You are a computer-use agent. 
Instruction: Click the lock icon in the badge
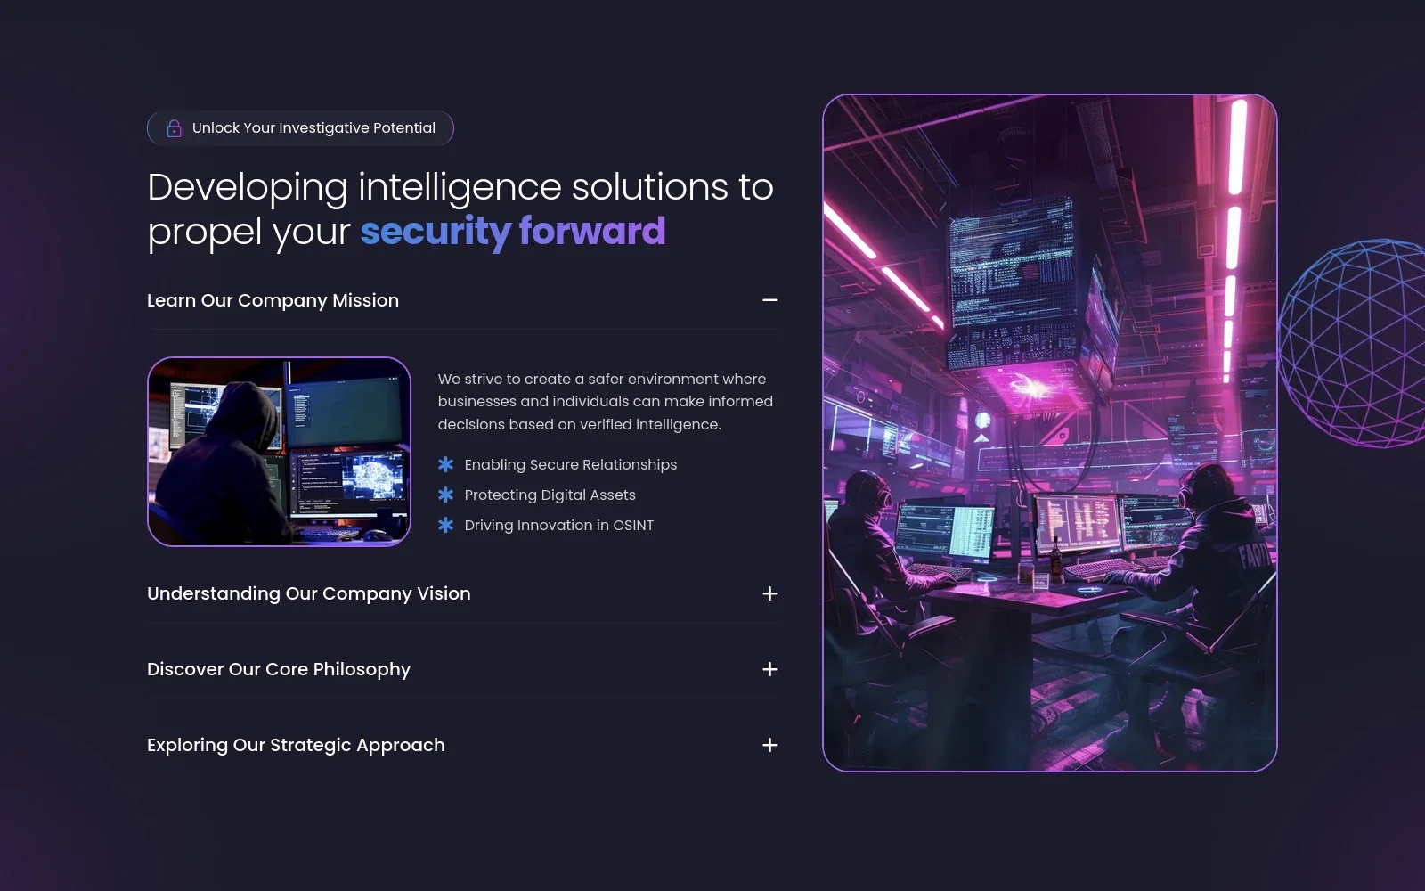click(x=175, y=128)
